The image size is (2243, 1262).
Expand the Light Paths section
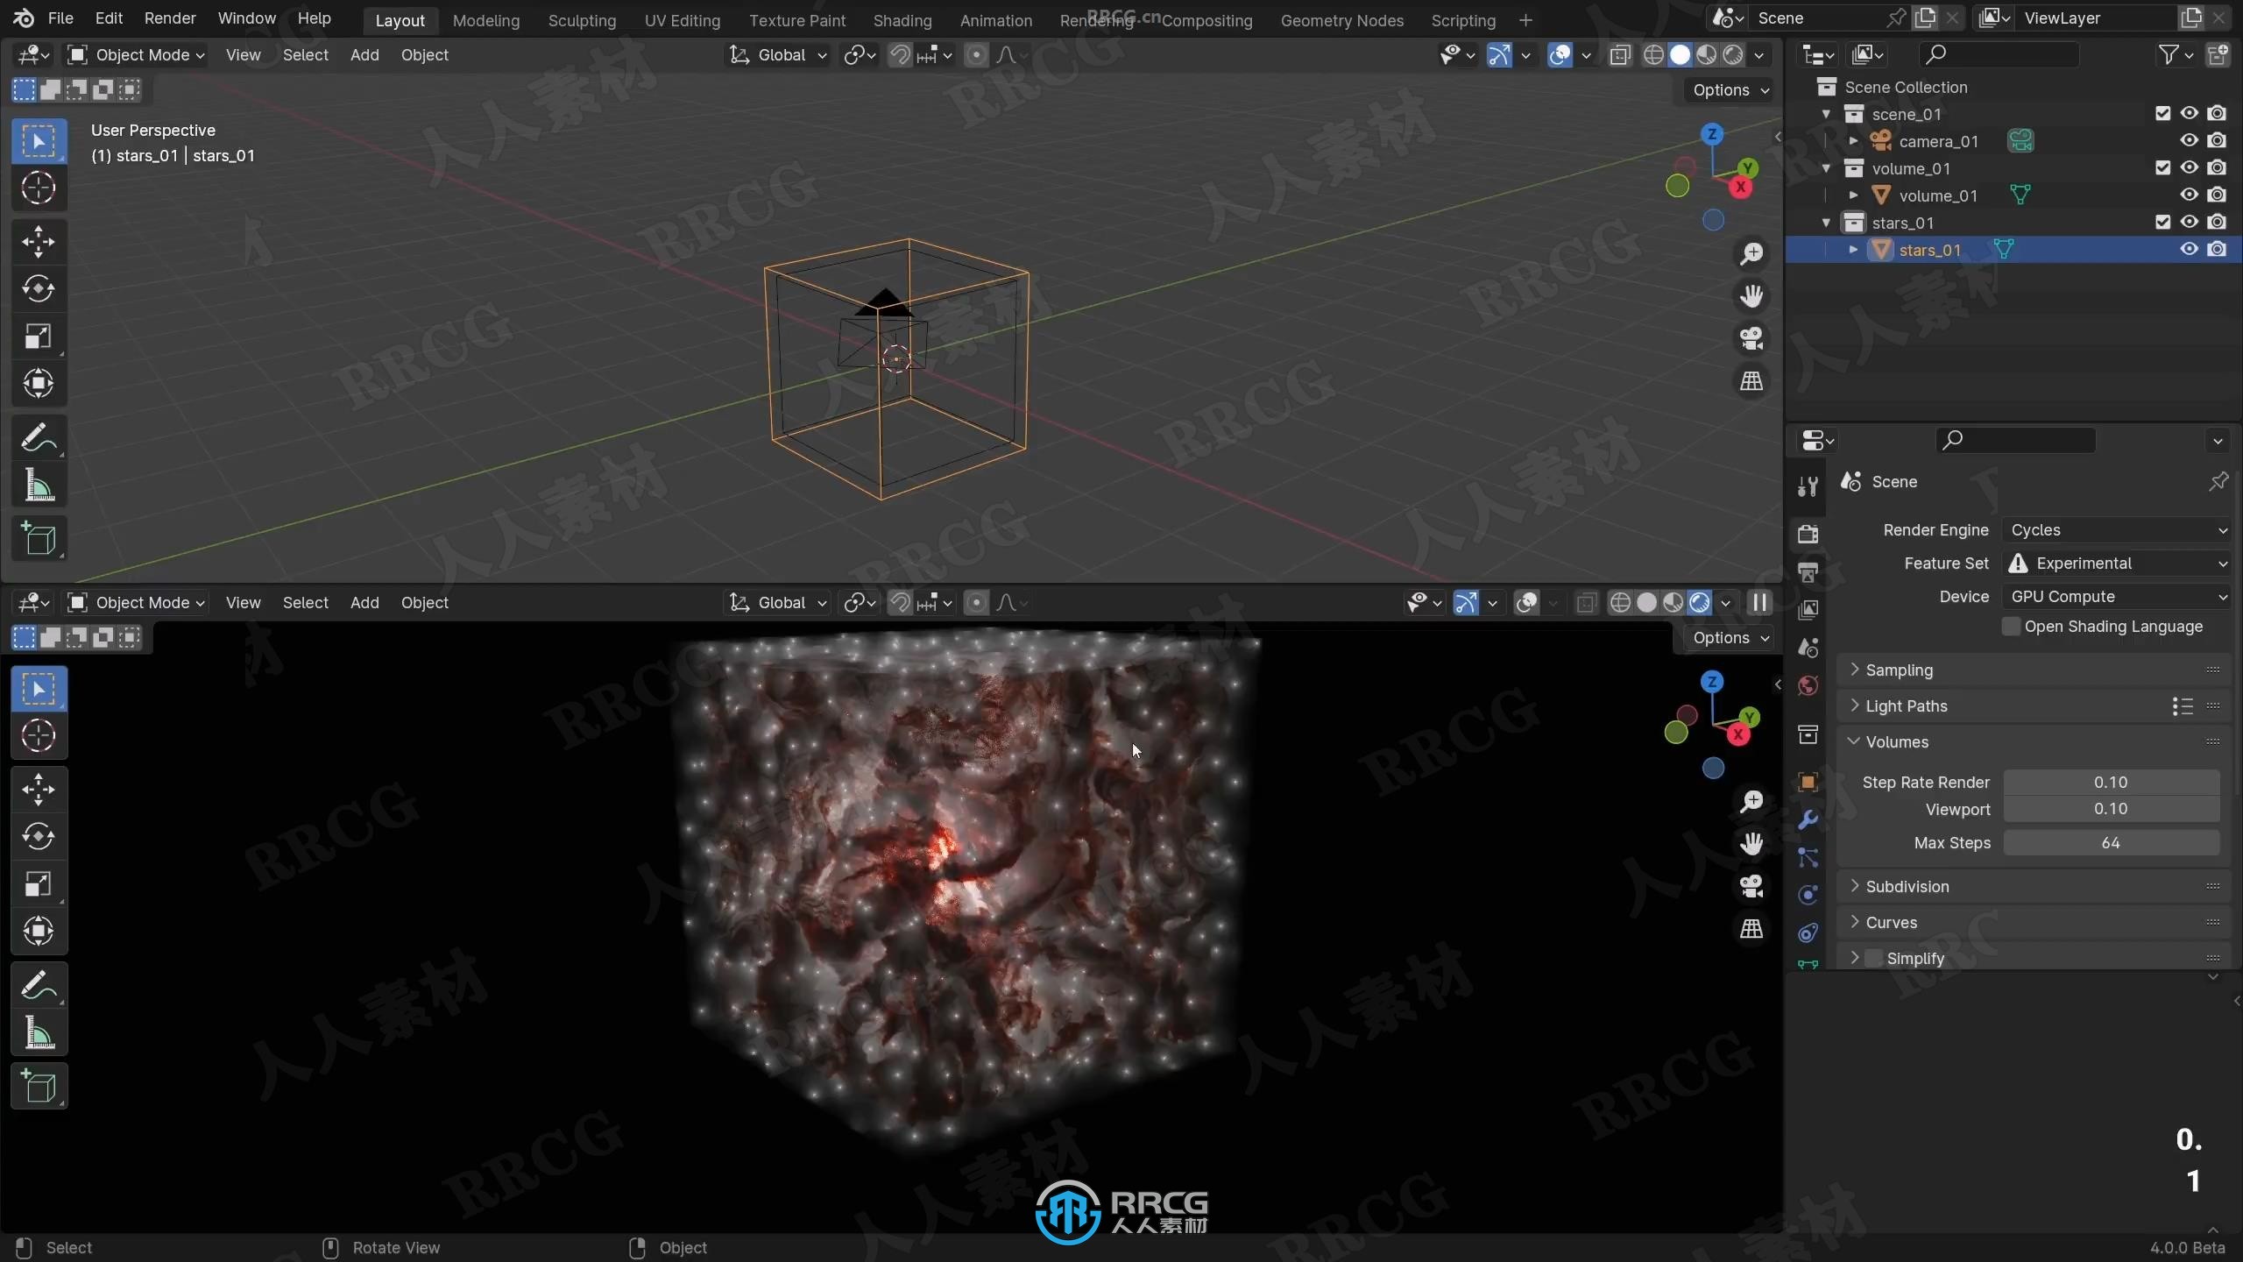pos(1906,705)
